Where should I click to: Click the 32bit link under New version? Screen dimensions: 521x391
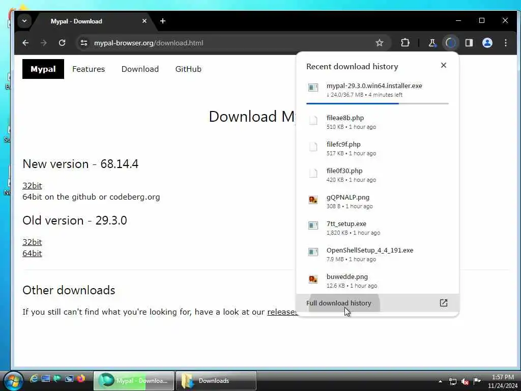click(32, 185)
